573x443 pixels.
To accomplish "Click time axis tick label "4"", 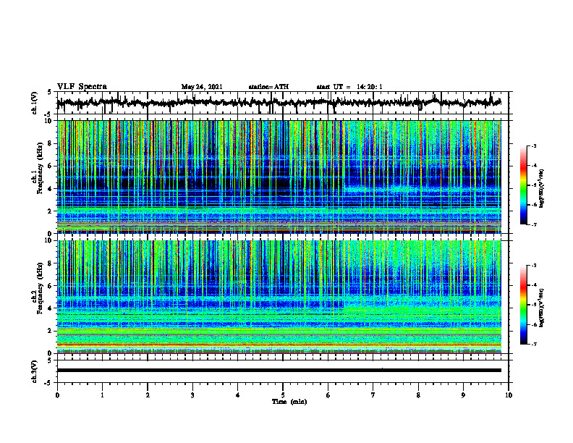I will 238,395.
